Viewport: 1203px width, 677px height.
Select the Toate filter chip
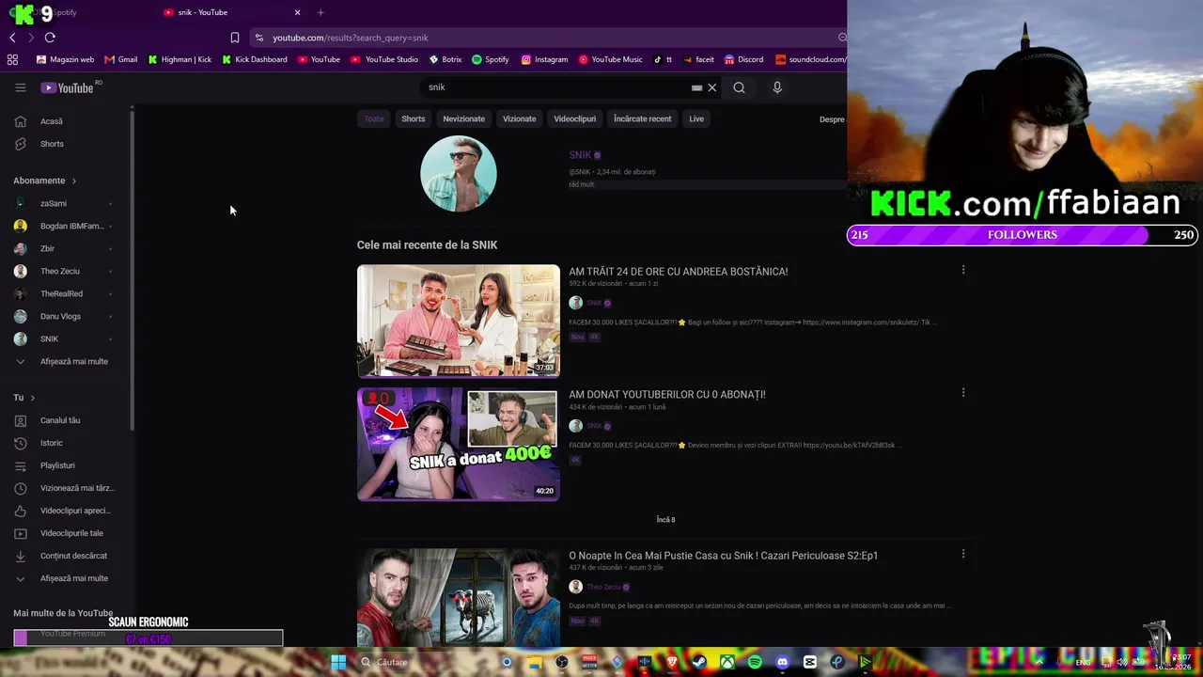point(374,118)
